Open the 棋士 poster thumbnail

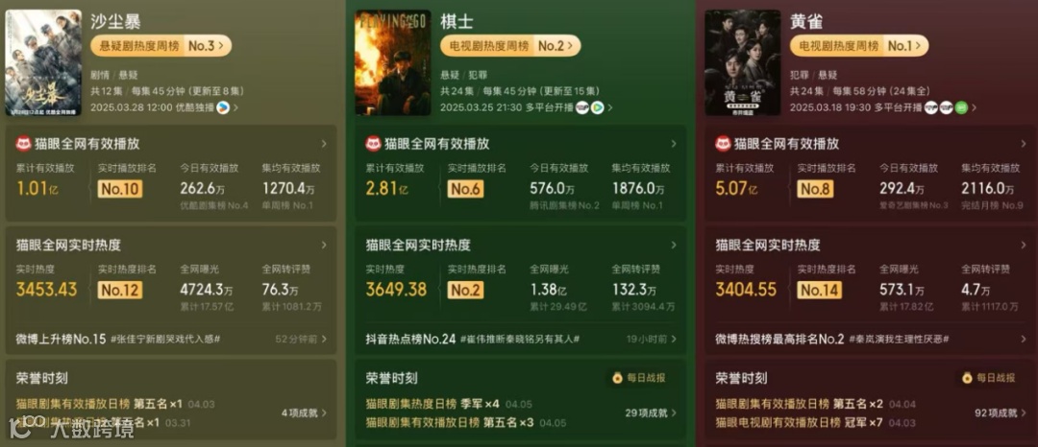coord(392,62)
